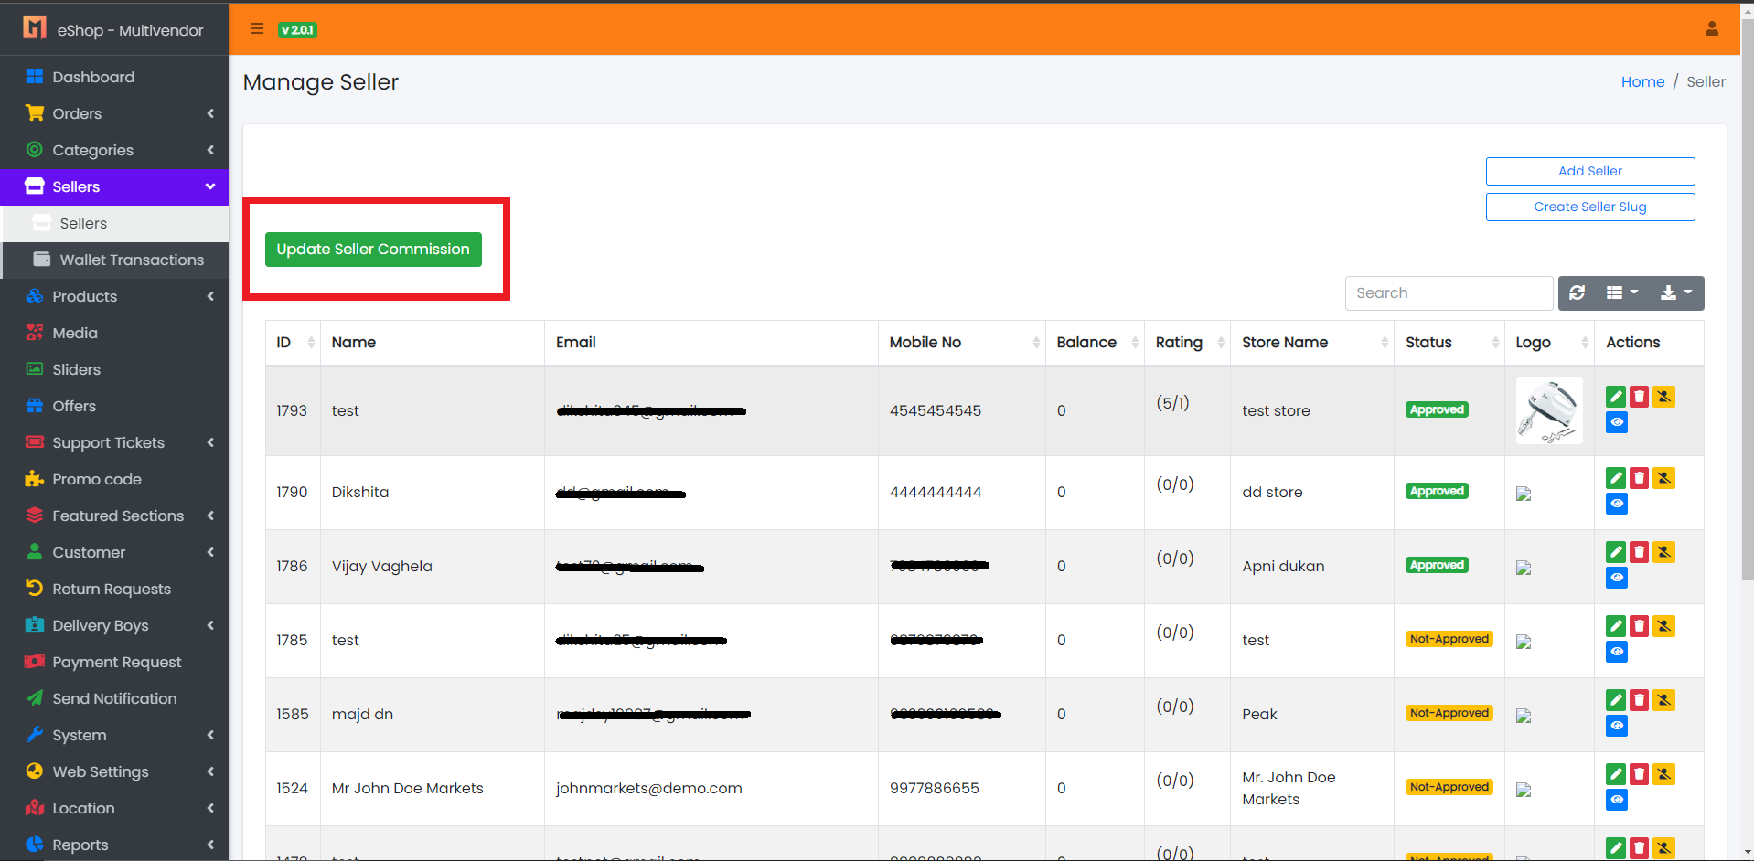The image size is (1754, 861).
Task: Click the Update Seller Commission button
Action: [x=373, y=250]
